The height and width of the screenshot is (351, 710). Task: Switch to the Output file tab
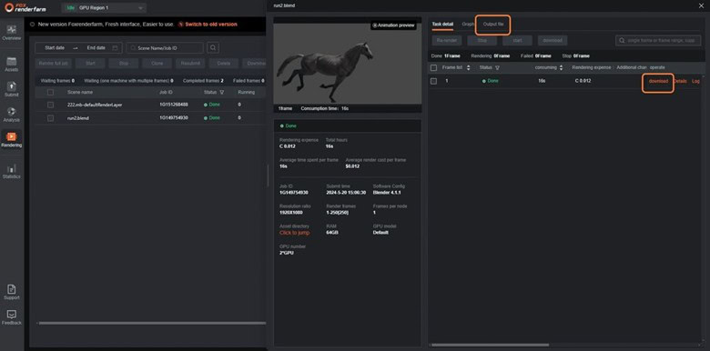(x=493, y=24)
